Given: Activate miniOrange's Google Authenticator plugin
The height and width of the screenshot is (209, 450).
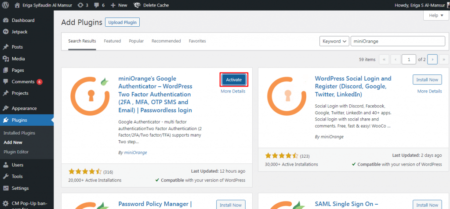Looking at the screenshot, I should click(234, 80).
